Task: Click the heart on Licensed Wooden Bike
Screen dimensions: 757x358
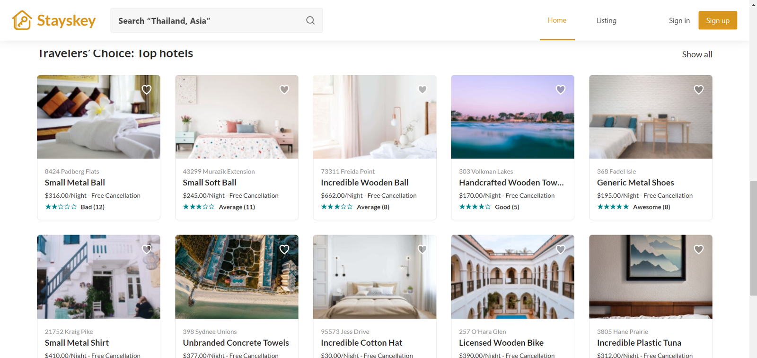Action: pos(561,249)
